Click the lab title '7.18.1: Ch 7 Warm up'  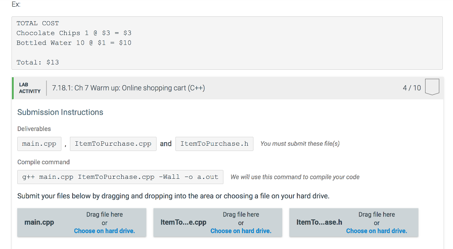(128, 88)
